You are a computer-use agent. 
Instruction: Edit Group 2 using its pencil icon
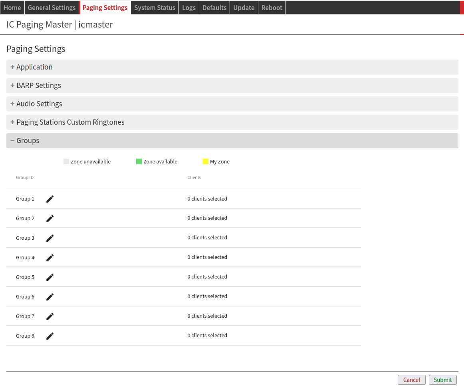pyautogui.click(x=50, y=219)
